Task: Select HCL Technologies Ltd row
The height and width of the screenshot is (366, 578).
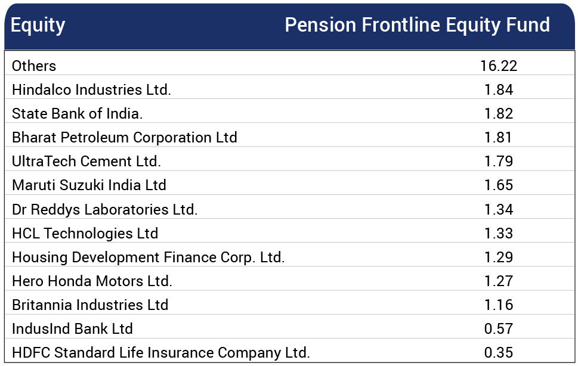Action: pyautogui.click(x=289, y=234)
